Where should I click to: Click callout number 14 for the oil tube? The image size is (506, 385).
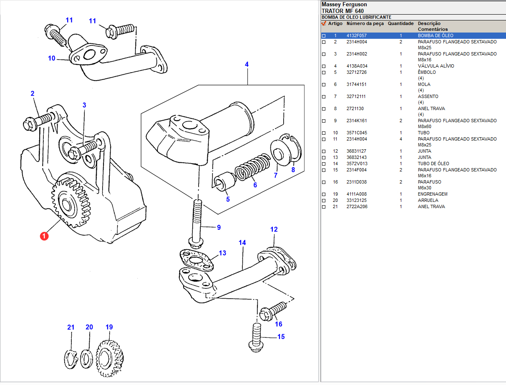click(242, 243)
